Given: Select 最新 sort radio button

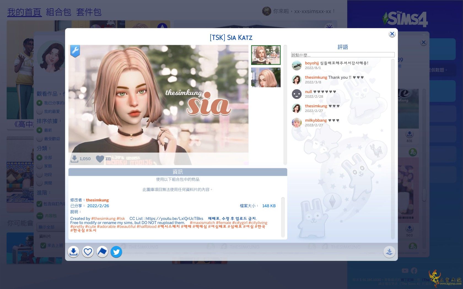Looking at the screenshot, I should 40,130.
